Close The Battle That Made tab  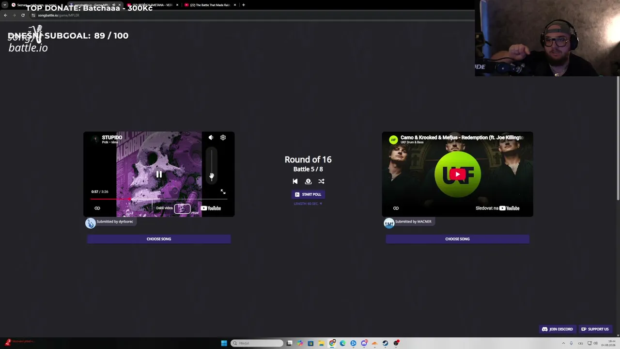[x=235, y=5]
